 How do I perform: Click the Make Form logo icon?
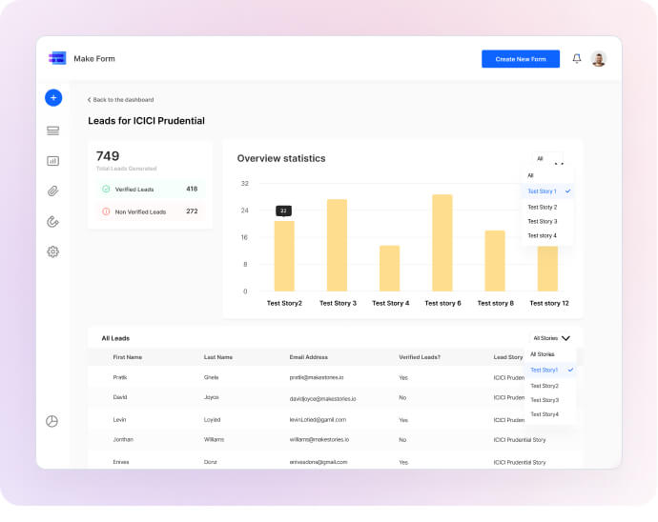(x=57, y=59)
